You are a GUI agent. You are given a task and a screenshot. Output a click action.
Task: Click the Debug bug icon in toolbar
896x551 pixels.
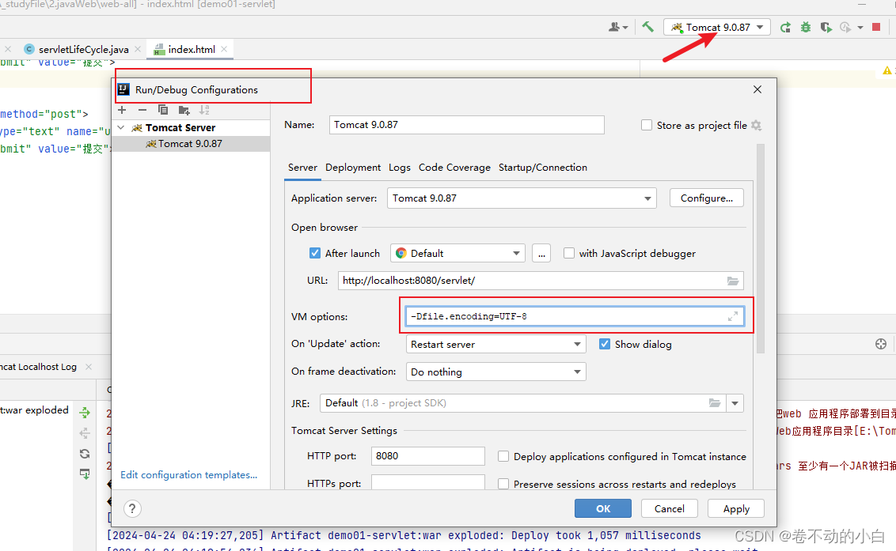[806, 28]
